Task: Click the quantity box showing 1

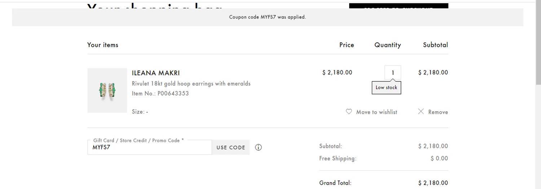Action: click(393, 72)
